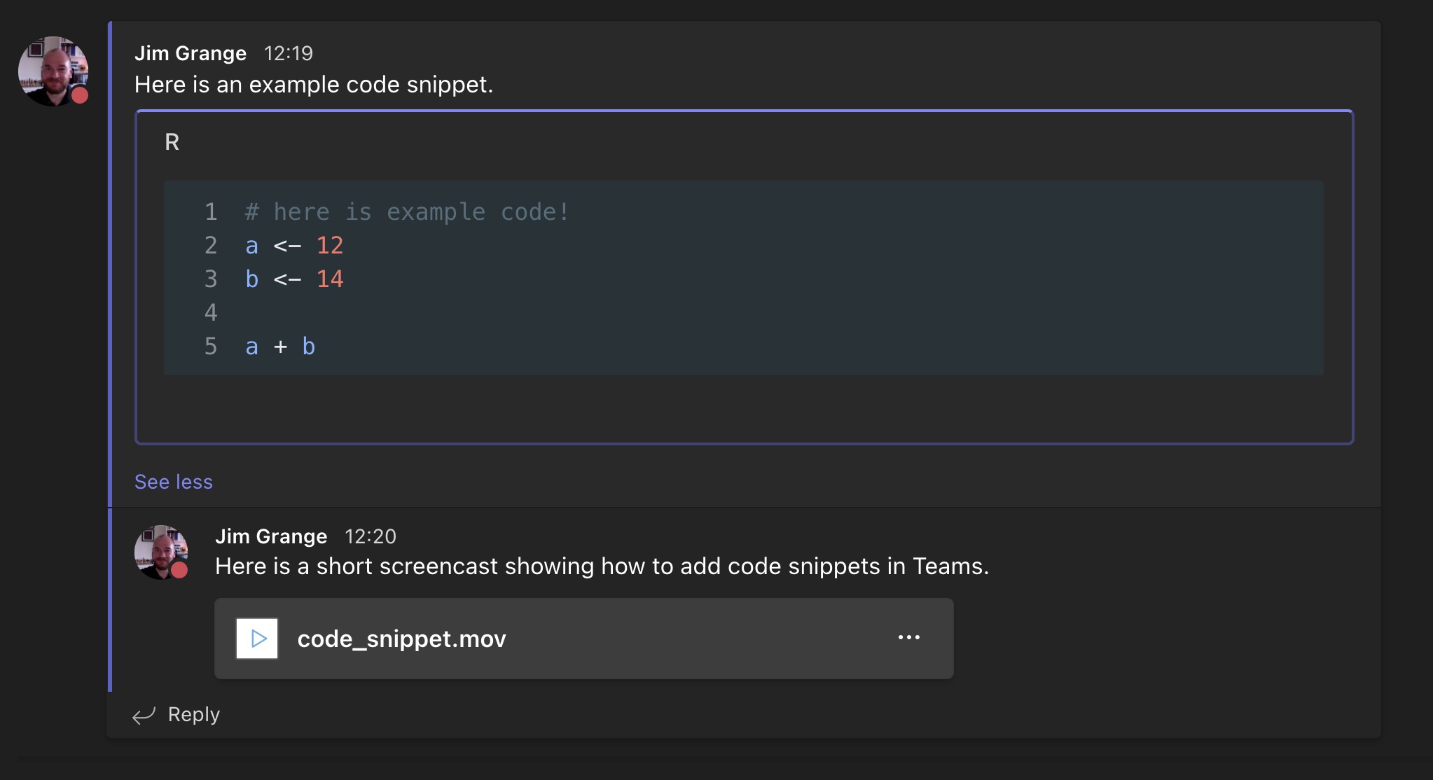The width and height of the screenshot is (1433, 780).
Task: Click the red status badge on the top avatar
Action: [x=81, y=96]
